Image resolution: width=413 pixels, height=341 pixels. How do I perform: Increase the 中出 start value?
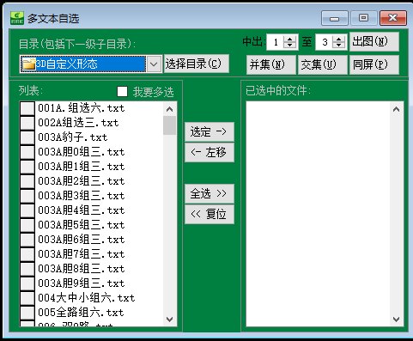click(x=289, y=40)
